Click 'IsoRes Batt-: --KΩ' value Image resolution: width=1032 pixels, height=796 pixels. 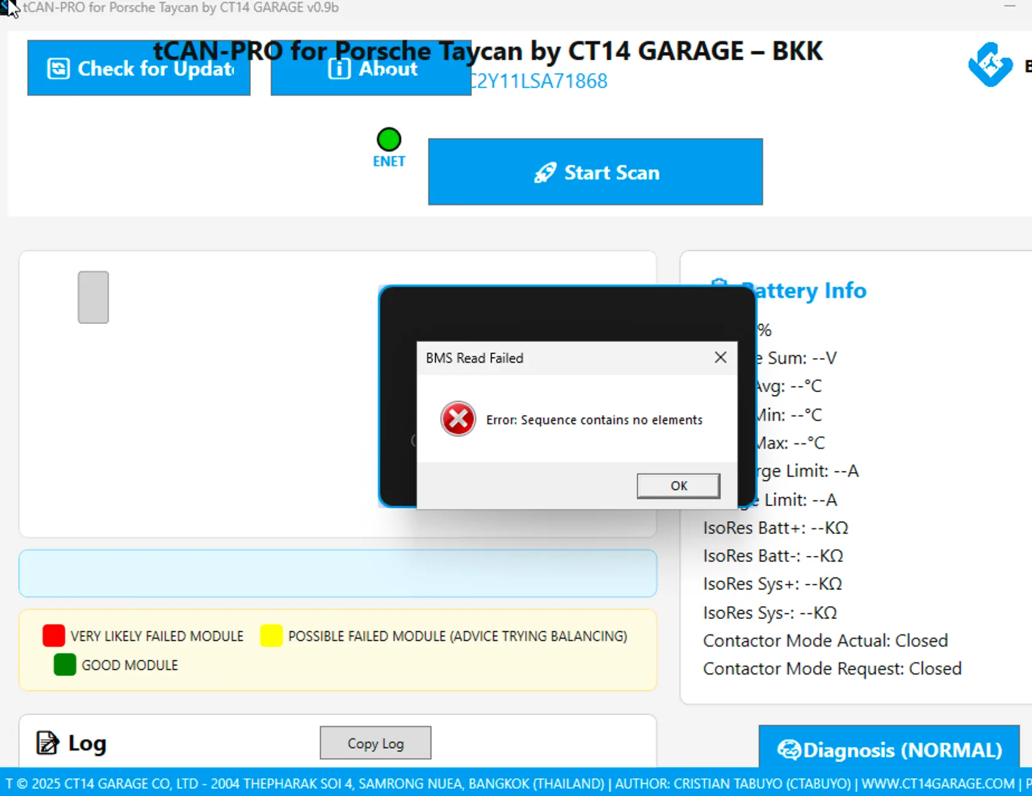tap(773, 556)
